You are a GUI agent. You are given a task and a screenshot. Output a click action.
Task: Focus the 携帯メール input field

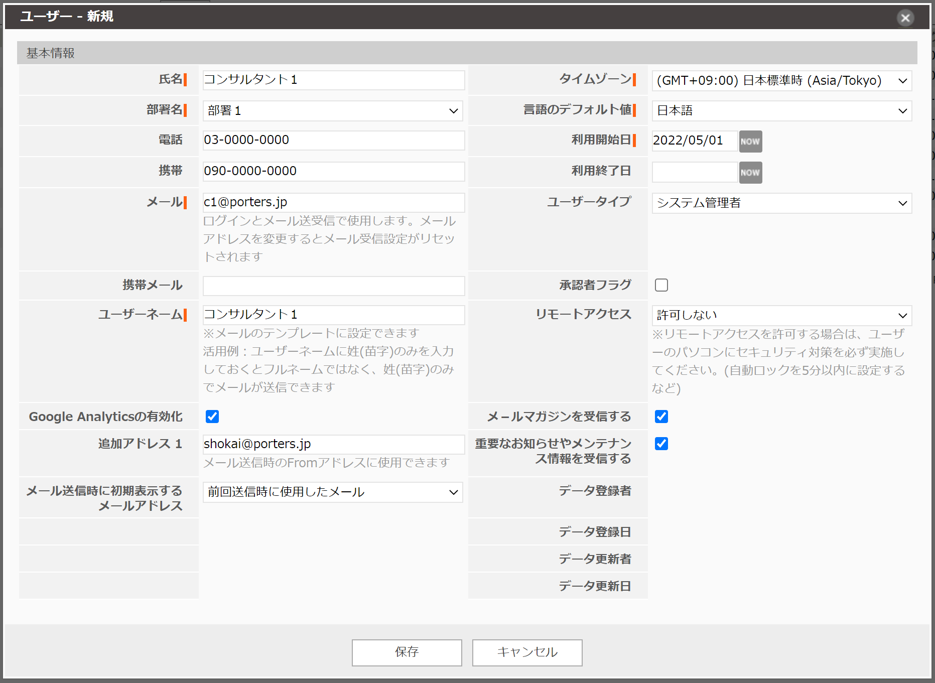(x=333, y=286)
